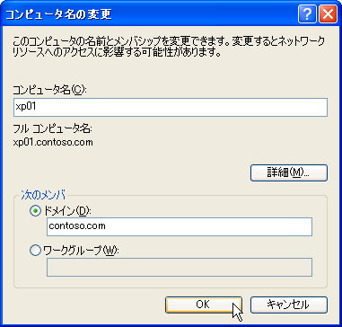Click the ワークグループ(W): label text
342x327 pixels.
82,251
